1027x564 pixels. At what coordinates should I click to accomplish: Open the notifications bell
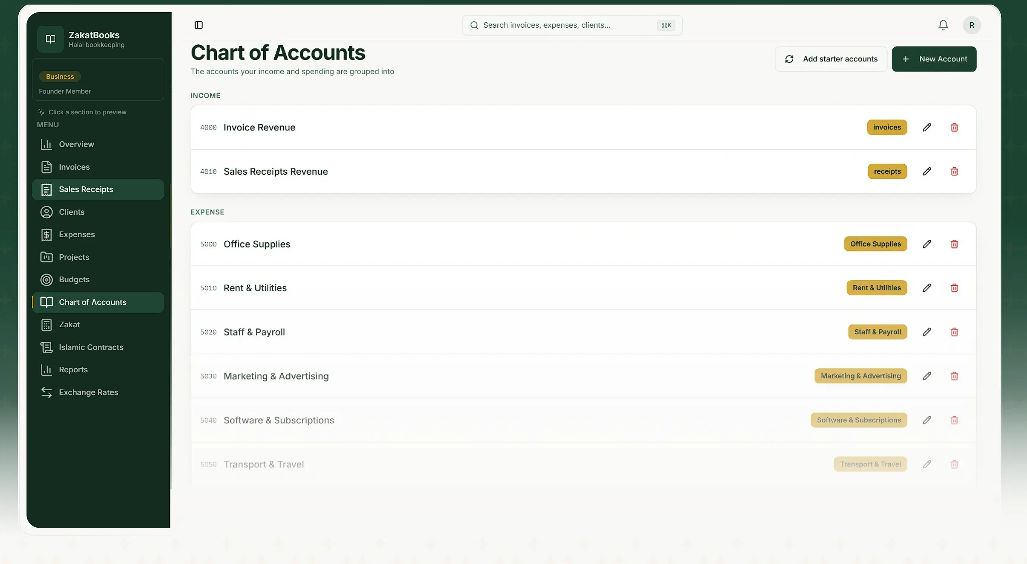pos(943,25)
